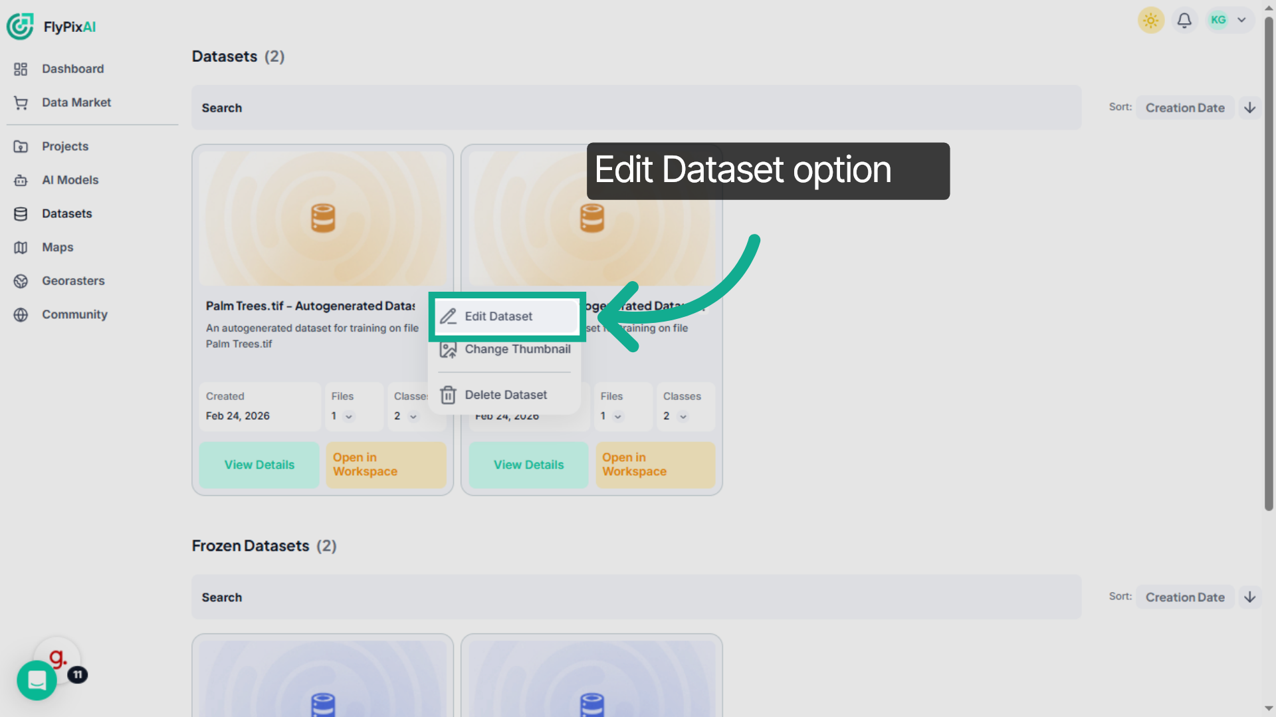Open Georasters page
This screenshot has height=717, width=1276.
point(73,281)
